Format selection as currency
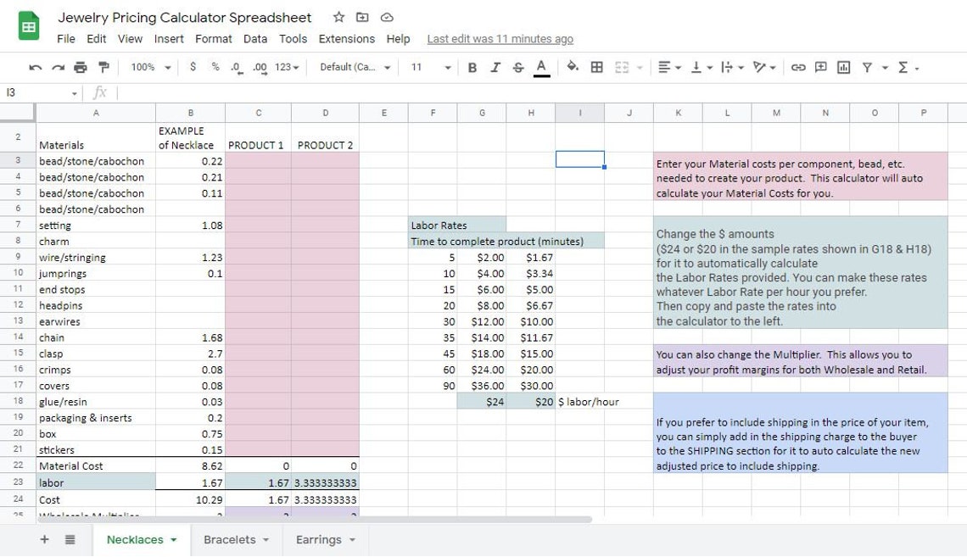967x557 pixels. [x=192, y=67]
